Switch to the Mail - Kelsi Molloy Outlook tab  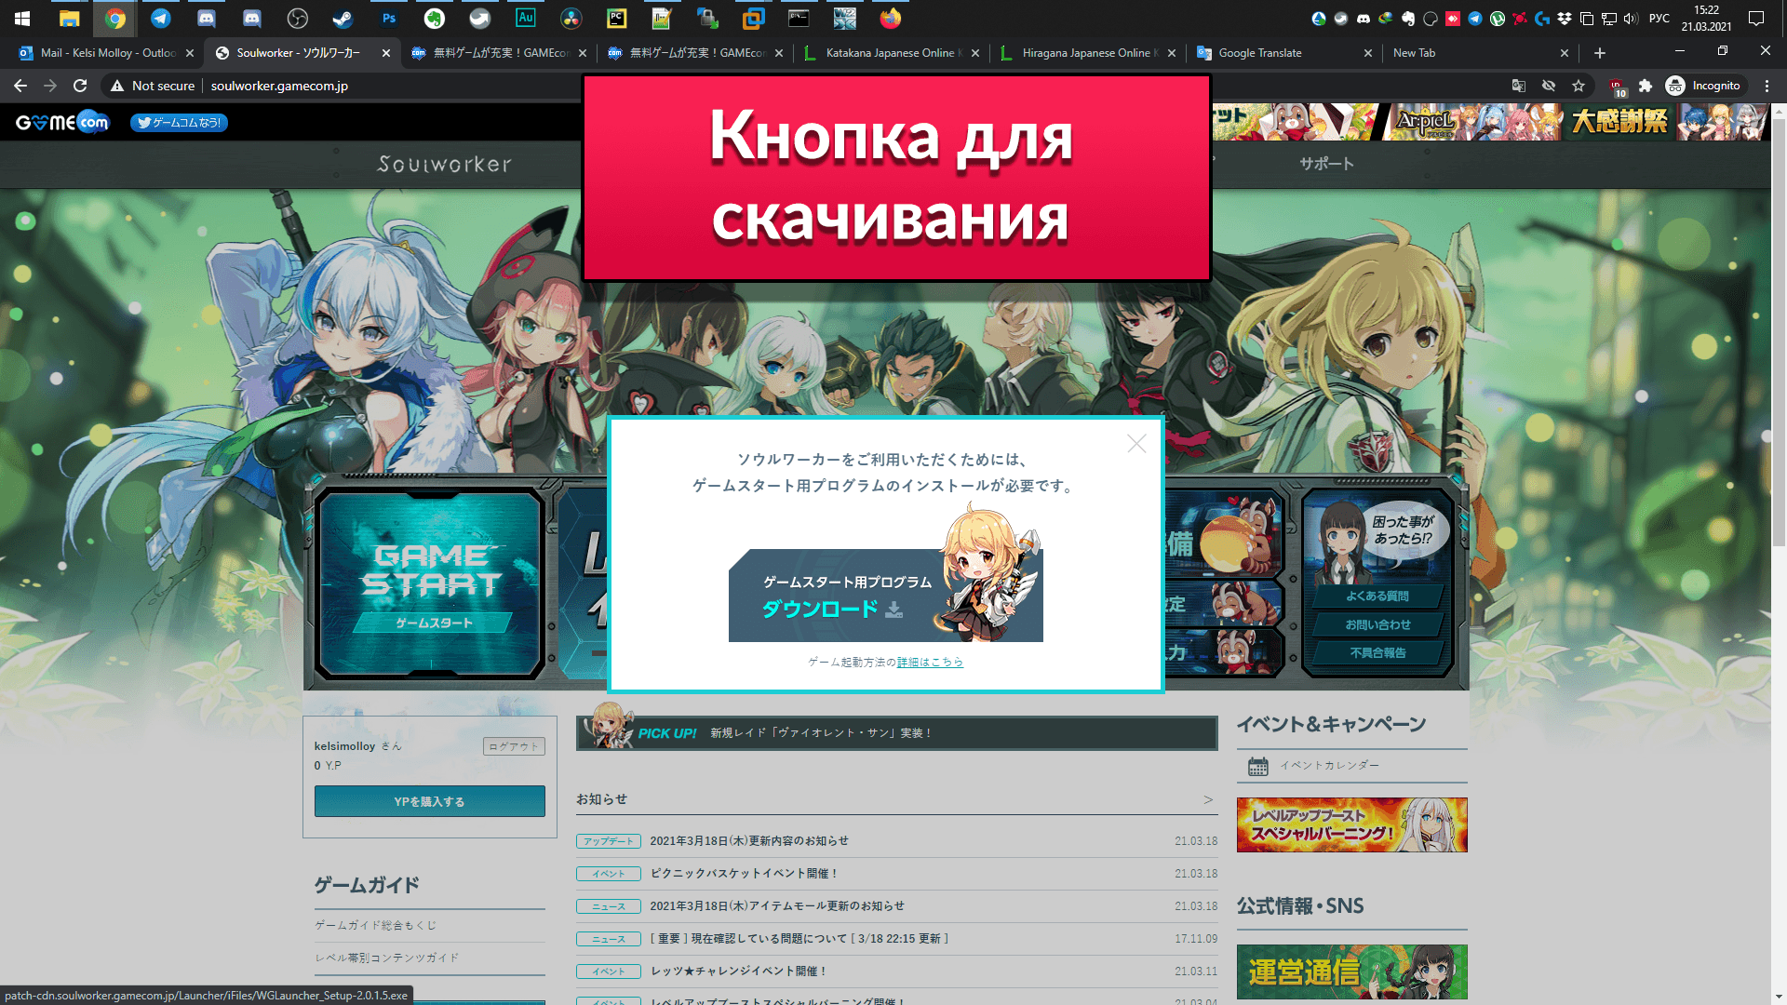point(104,53)
